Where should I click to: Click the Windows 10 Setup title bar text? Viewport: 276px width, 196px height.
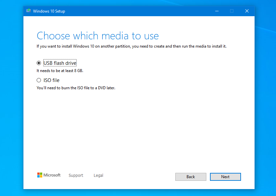click(x=49, y=11)
